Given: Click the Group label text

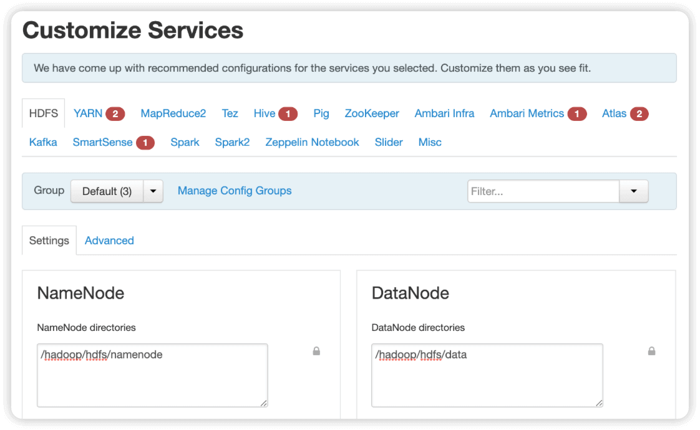Looking at the screenshot, I should (49, 190).
